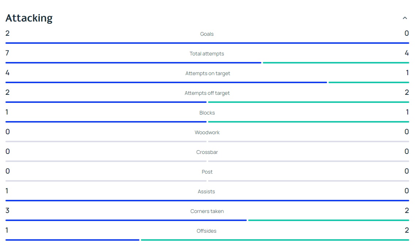Click the Attacking section heading
This screenshot has height=248, width=415.
(x=29, y=18)
